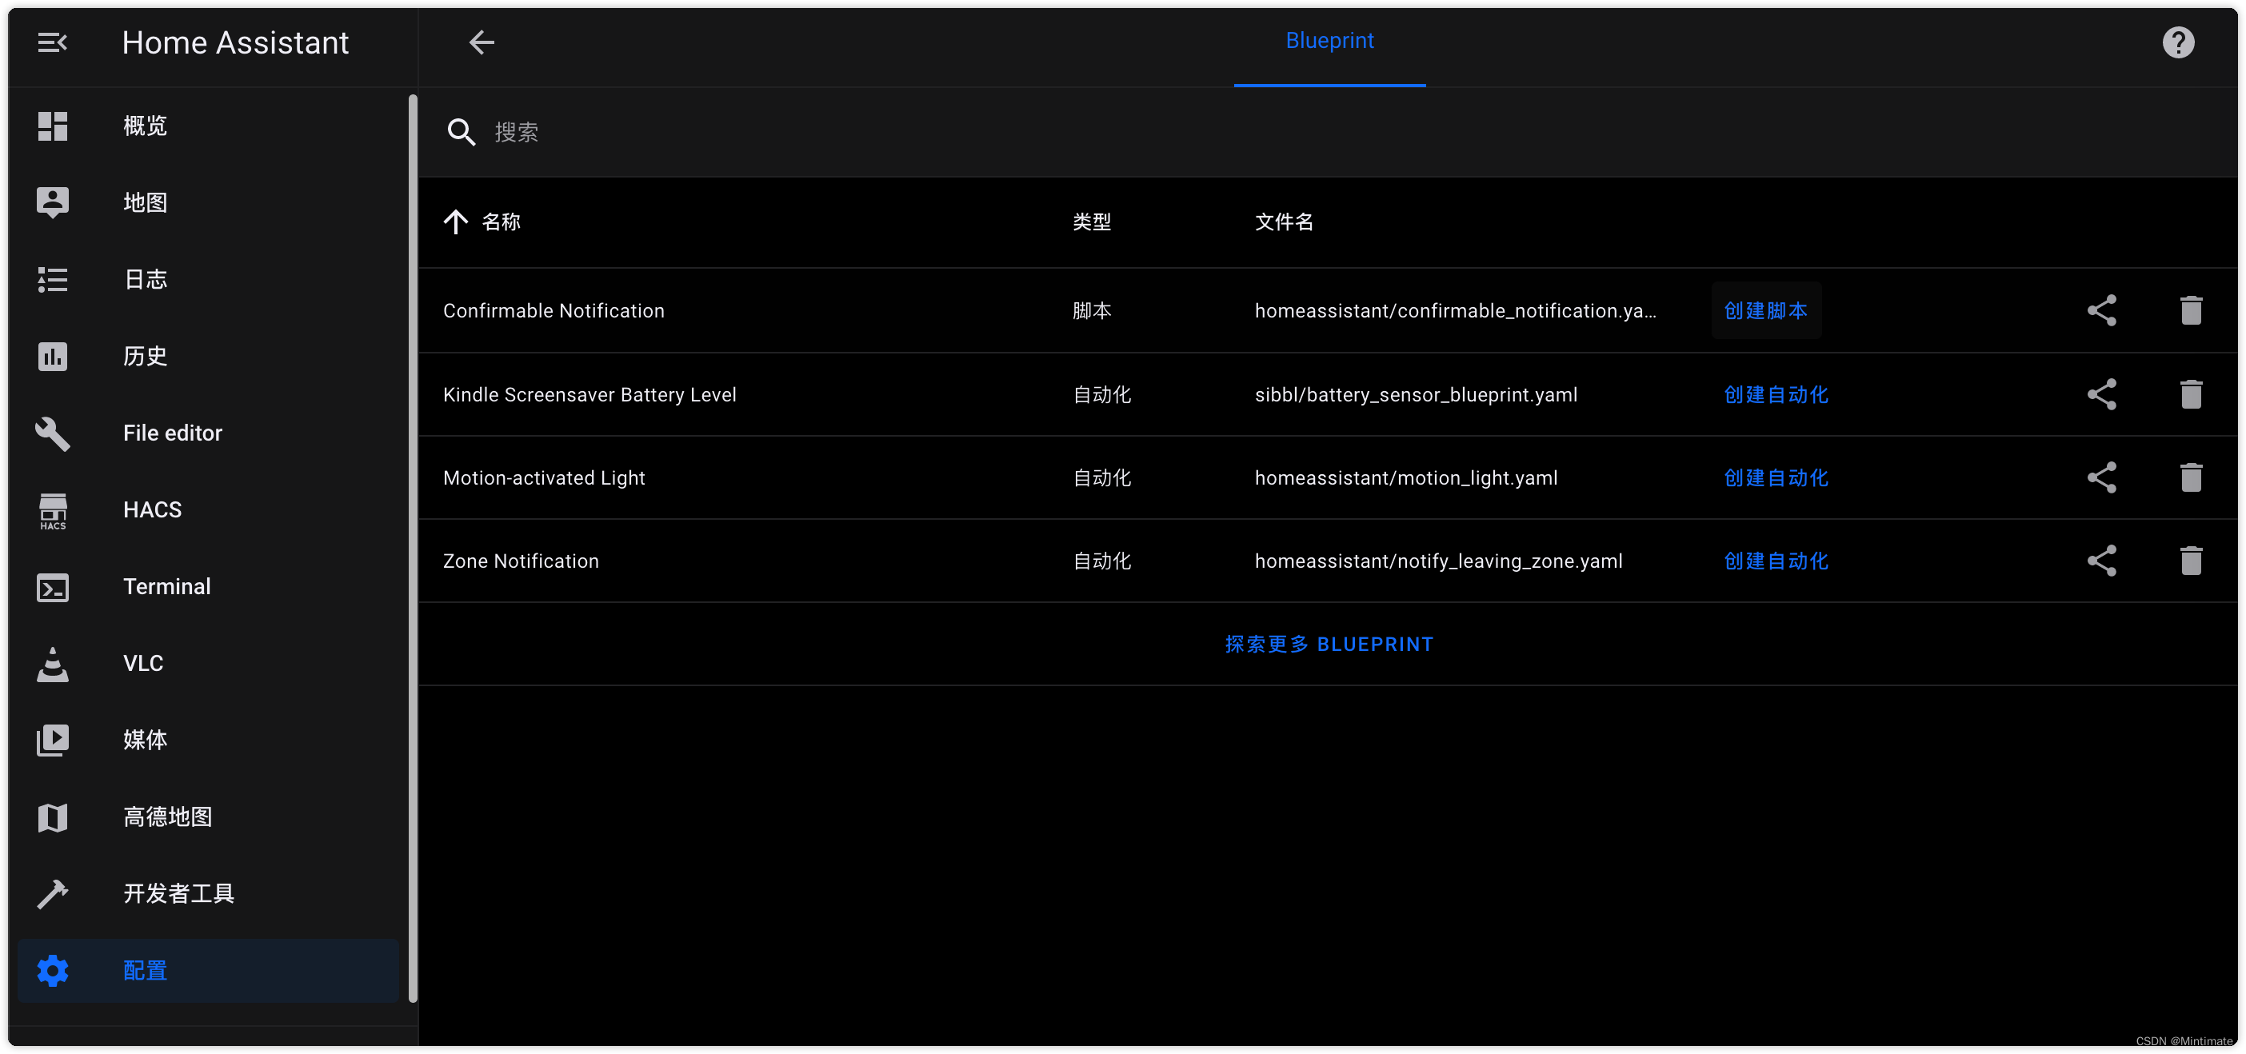Image resolution: width=2246 pixels, height=1054 pixels.
Task: Click sibbl/battery_sensor_blueprint.yaml filename
Action: click(x=1416, y=394)
